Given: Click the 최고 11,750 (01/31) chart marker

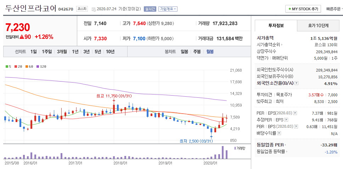Looking at the screenshot, I should (x=114, y=96).
